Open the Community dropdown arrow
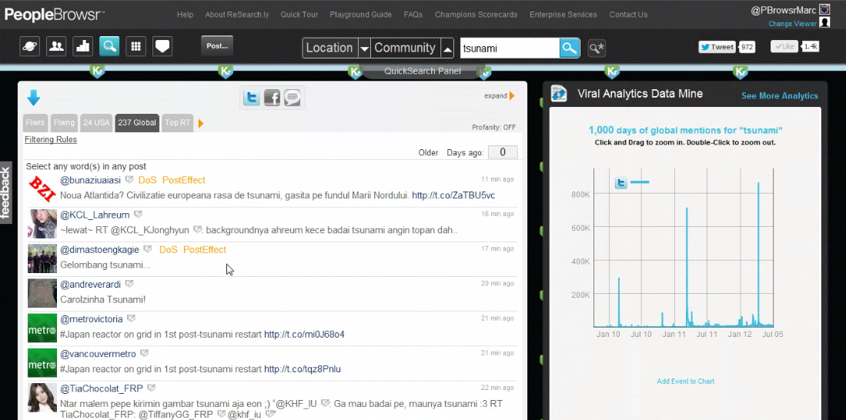The image size is (846, 420). point(447,48)
